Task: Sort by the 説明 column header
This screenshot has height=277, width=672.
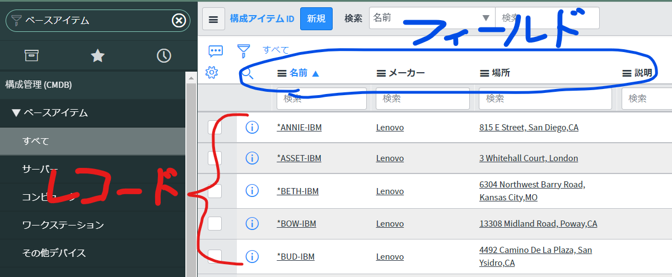Action: 643,73
